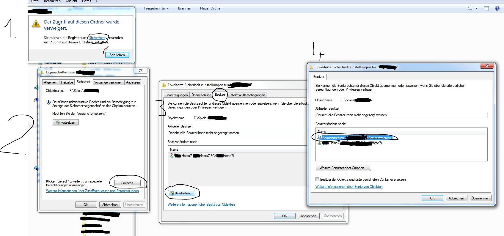This screenshot has width=504, height=236.
Task: Switch to Allgemein tab in Eigenschaften
Action: click(x=51, y=82)
